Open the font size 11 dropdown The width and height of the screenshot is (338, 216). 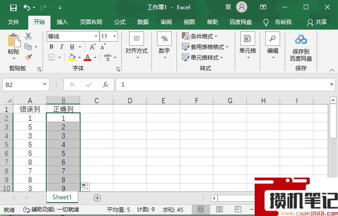point(115,37)
